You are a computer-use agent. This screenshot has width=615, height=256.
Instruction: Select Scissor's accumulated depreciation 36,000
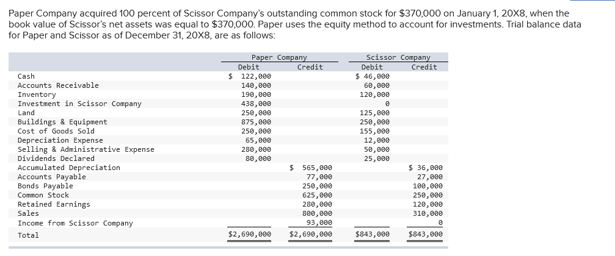tap(430, 168)
